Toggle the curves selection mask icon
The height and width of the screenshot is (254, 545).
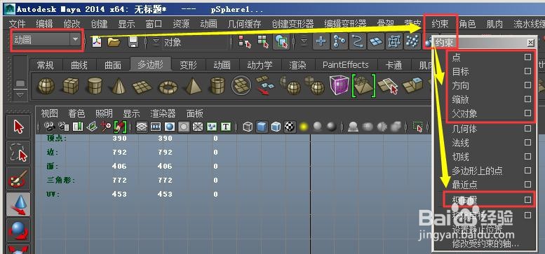(357, 41)
